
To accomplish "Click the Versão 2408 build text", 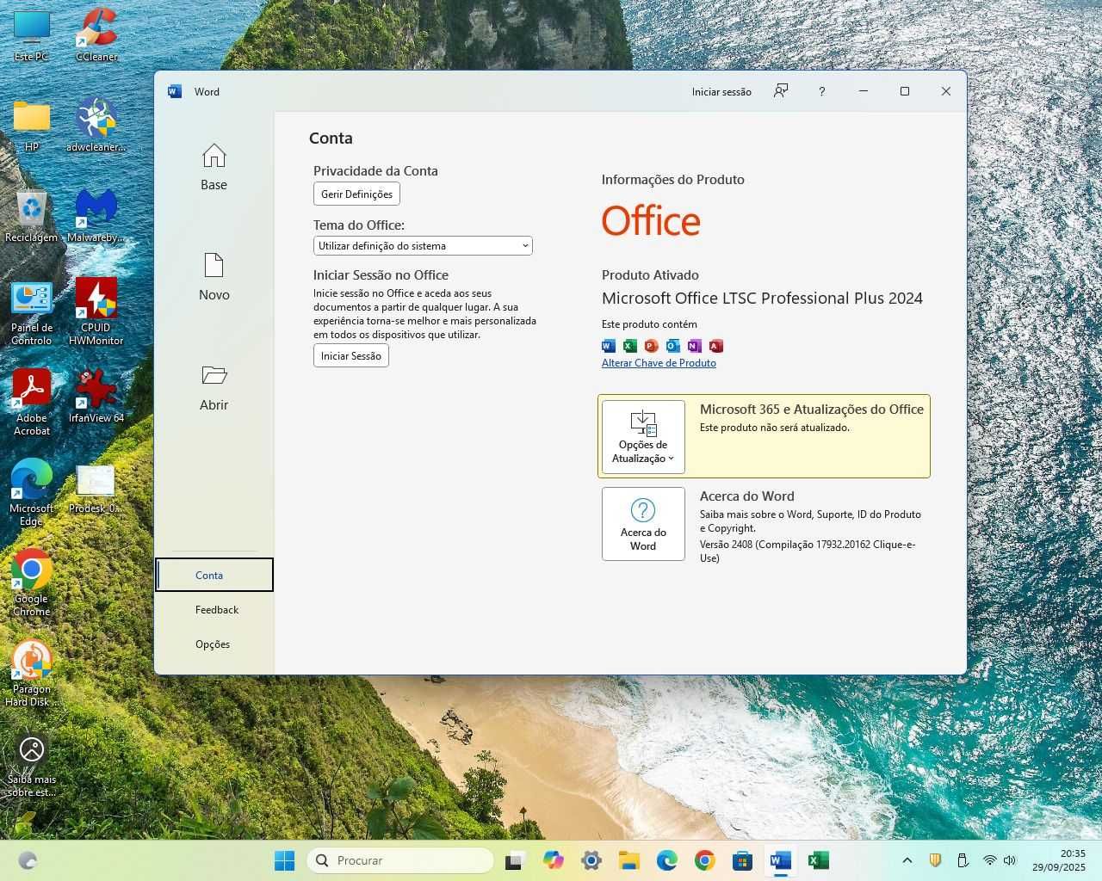I will (x=808, y=551).
